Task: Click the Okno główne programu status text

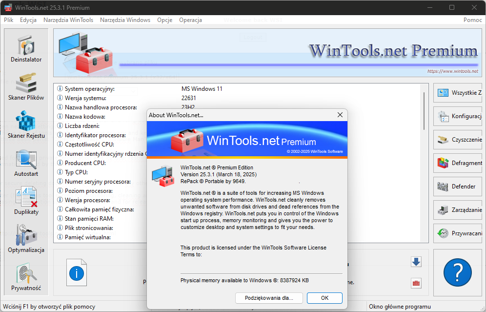Action: 400,307
